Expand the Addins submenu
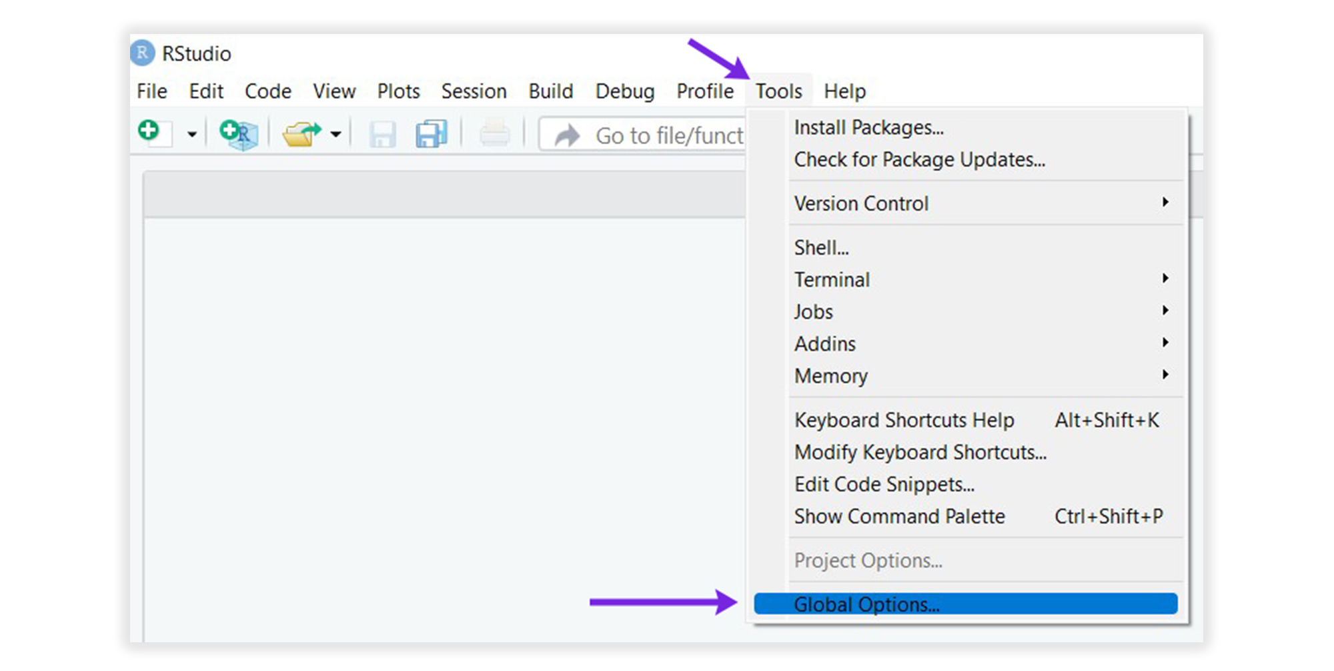Viewport: 1334px width, 671px height. click(x=966, y=344)
